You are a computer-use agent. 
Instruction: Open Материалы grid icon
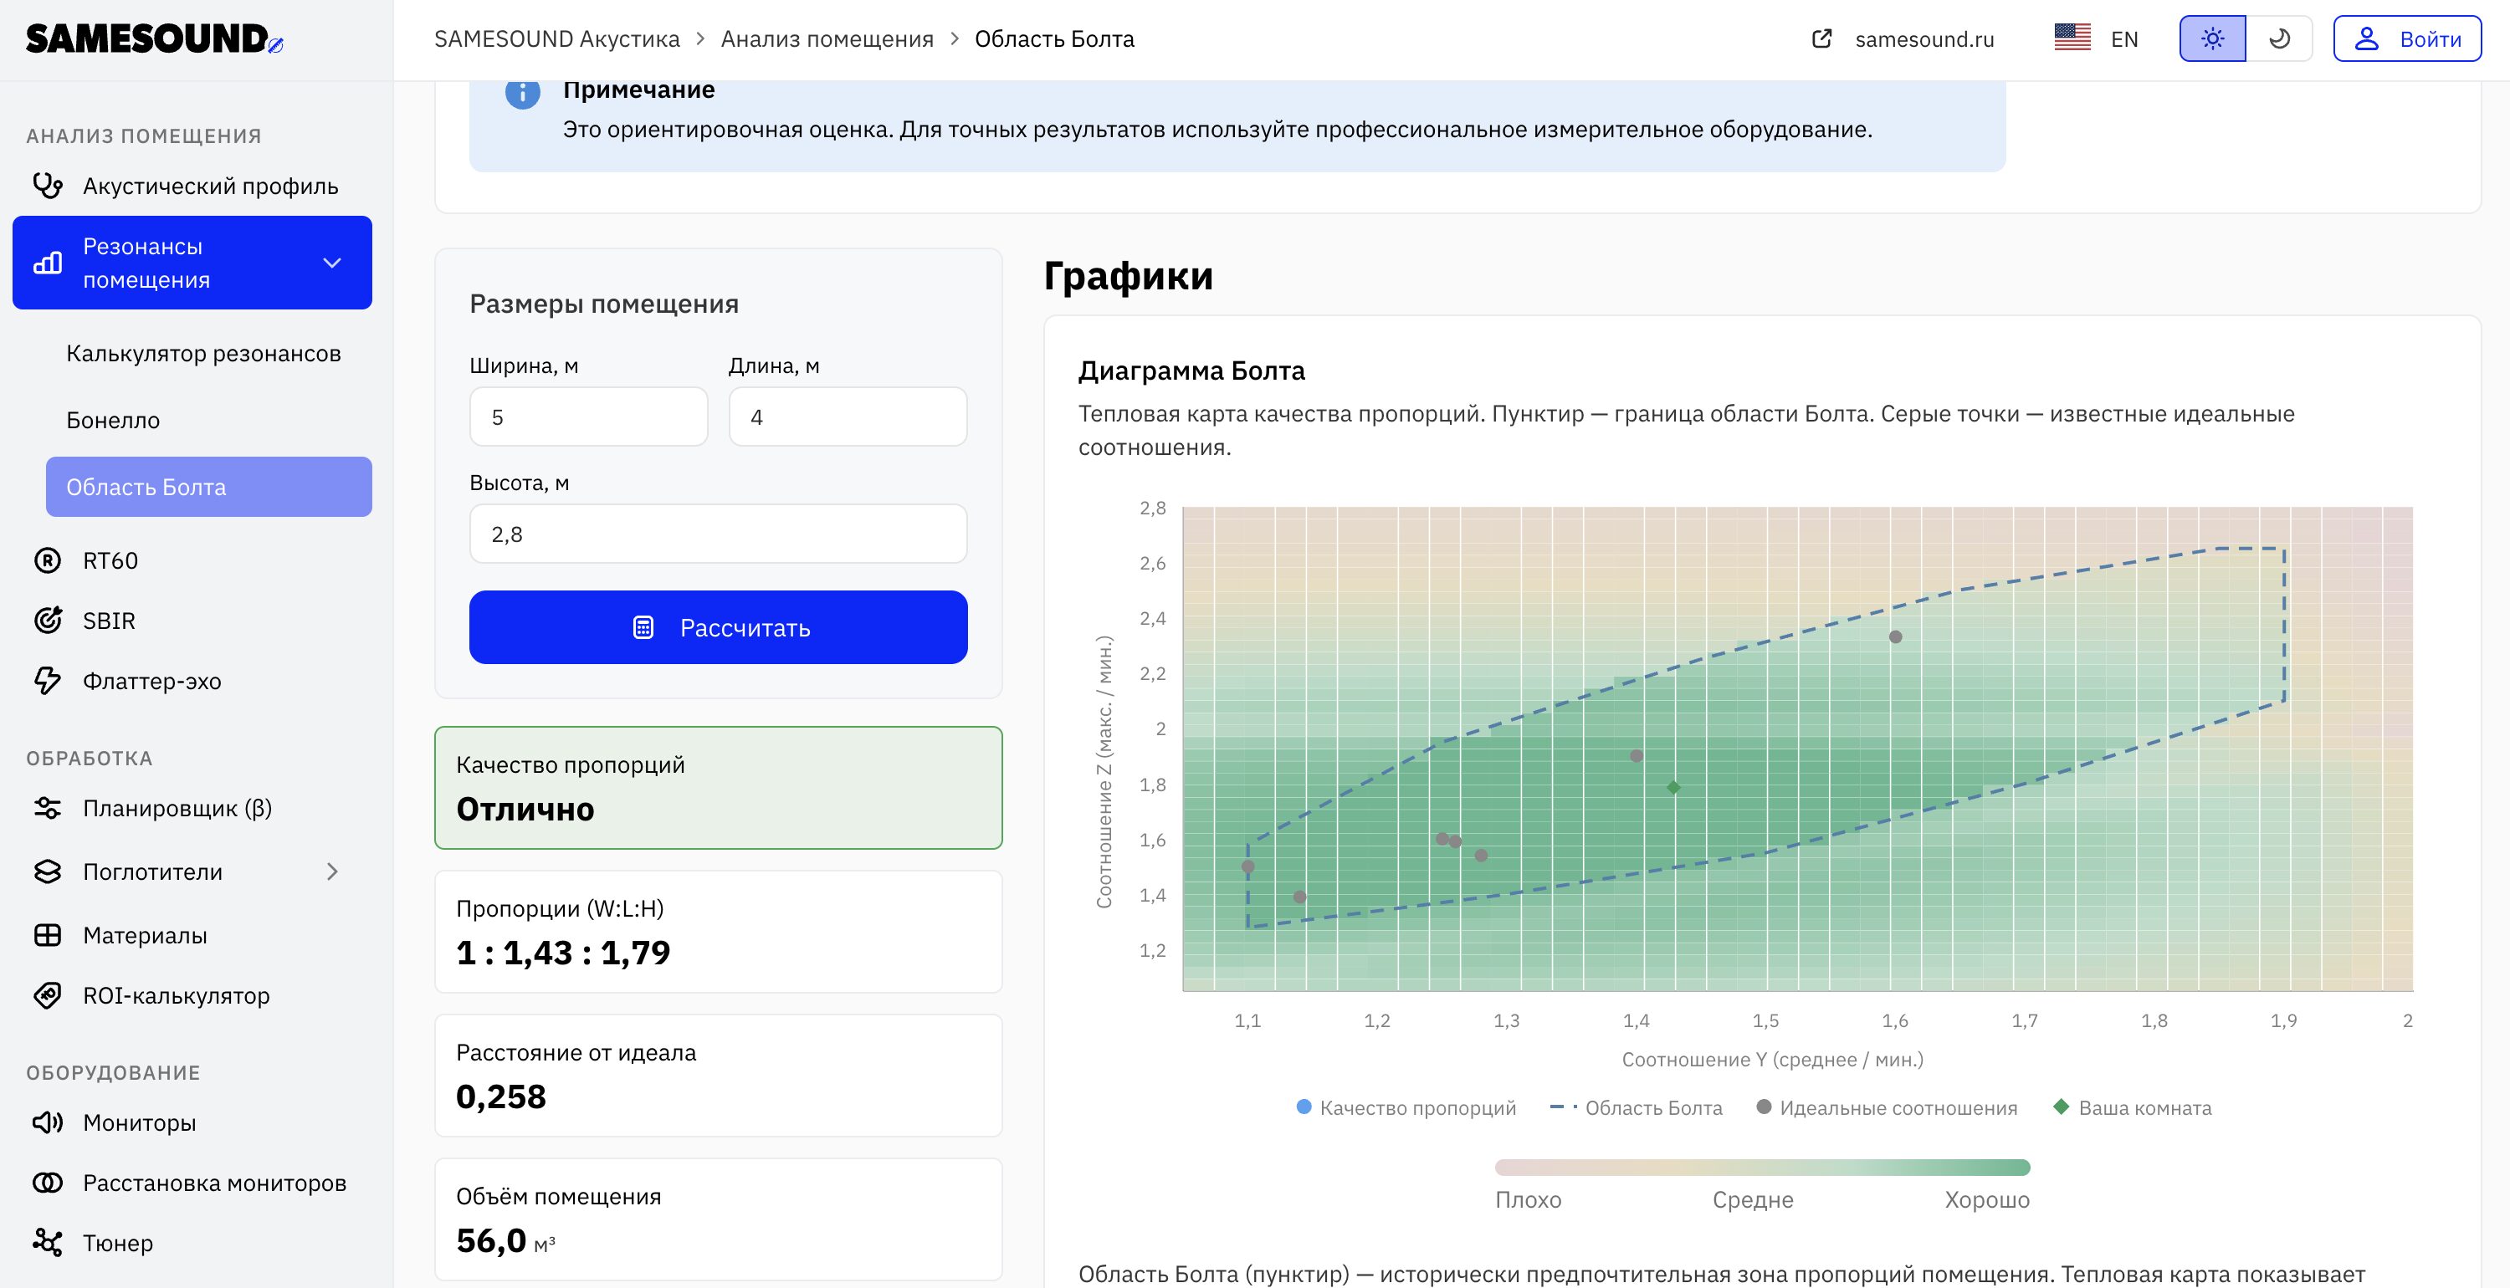pos(48,935)
